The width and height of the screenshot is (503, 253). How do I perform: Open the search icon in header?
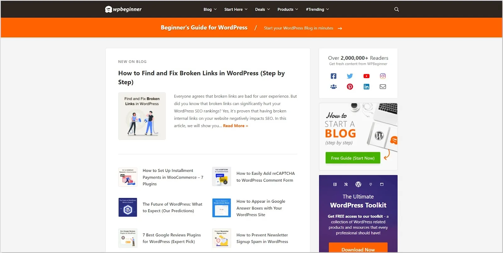tap(396, 9)
